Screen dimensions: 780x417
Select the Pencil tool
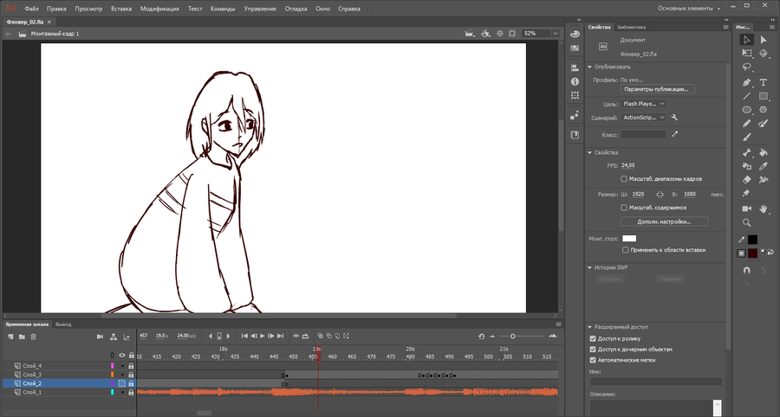coord(747,124)
